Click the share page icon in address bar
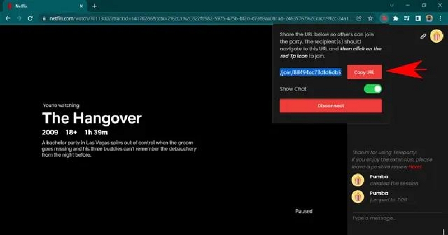The width and height of the screenshot is (448, 235). 359,18
